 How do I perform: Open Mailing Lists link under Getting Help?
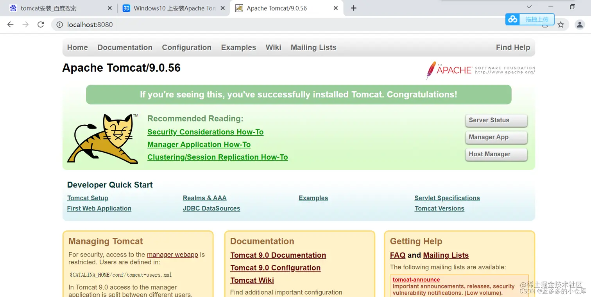pyautogui.click(x=446, y=255)
